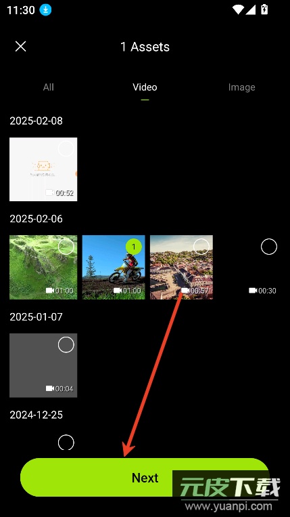Viewport: 290px width, 517px height.
Task: Close the asset picker with the X icon
Action: point(21,47)
